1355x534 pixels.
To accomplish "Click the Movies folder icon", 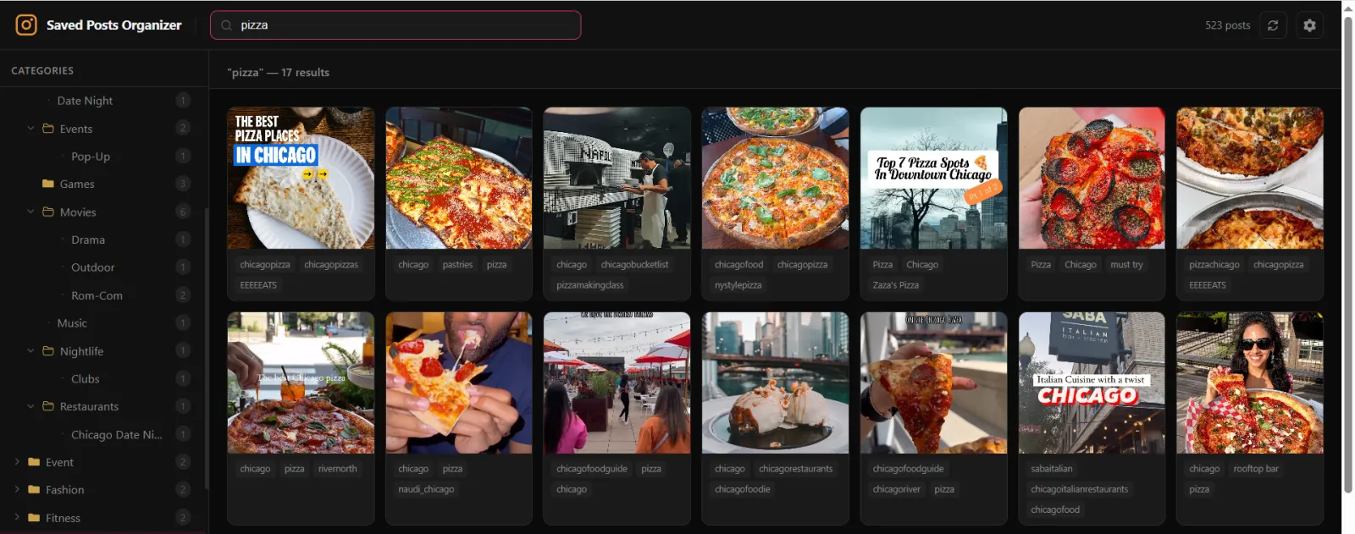I will pos(48,212).
